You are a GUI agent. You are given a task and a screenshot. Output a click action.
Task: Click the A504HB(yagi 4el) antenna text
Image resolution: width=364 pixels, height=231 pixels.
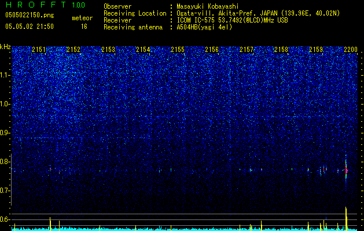click(204, 27)
